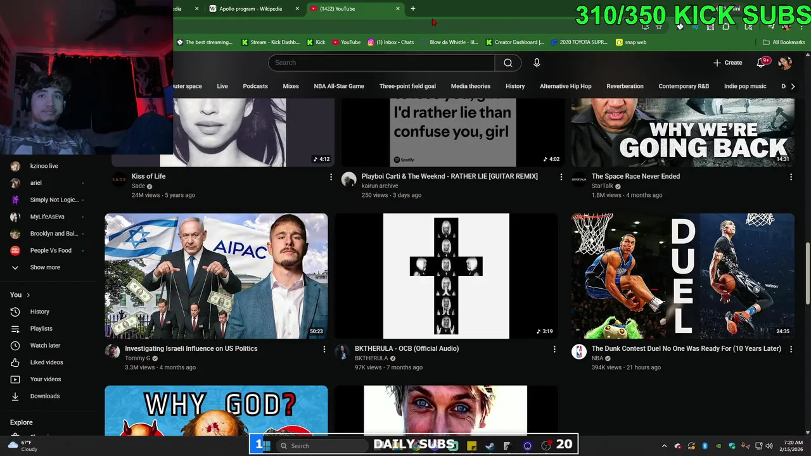Select the Three-point field goal chip
This screenshot has width=811, height=456.
pos(407,86)
